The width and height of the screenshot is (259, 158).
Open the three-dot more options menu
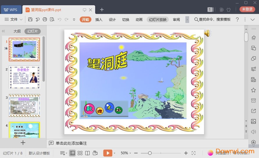[x=245, y=19]
